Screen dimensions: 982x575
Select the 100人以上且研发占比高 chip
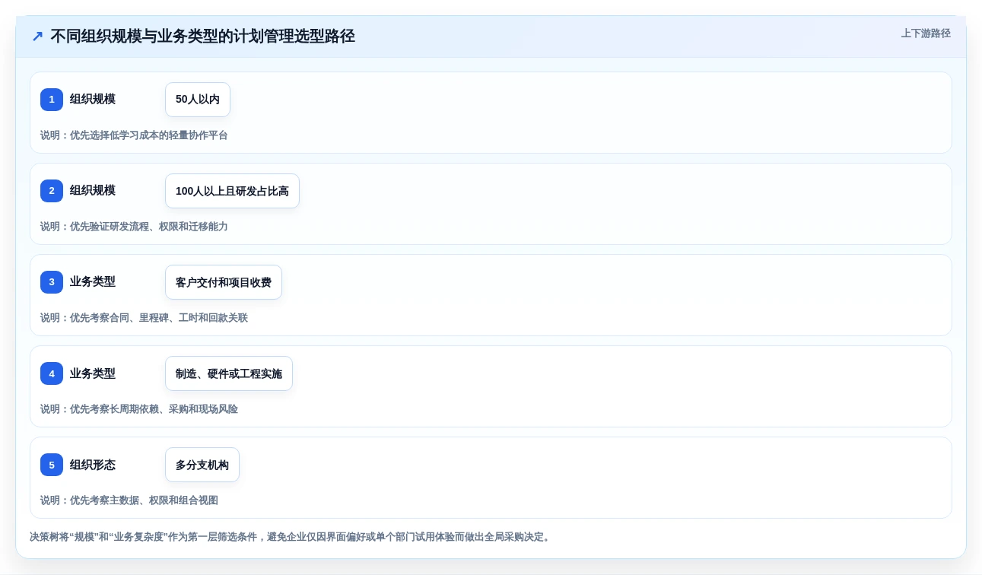pos(232,191)
